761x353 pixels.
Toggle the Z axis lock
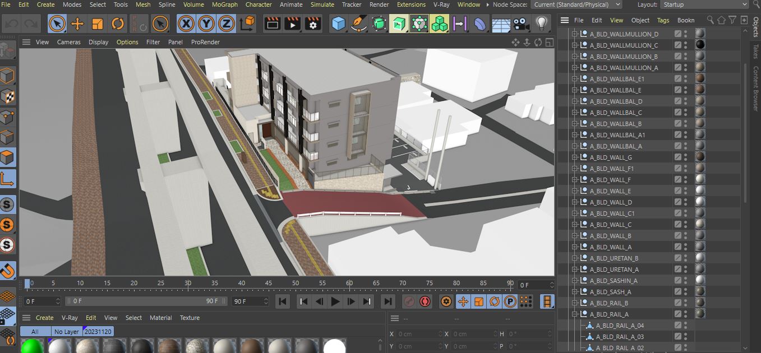[x=226, y=24]
